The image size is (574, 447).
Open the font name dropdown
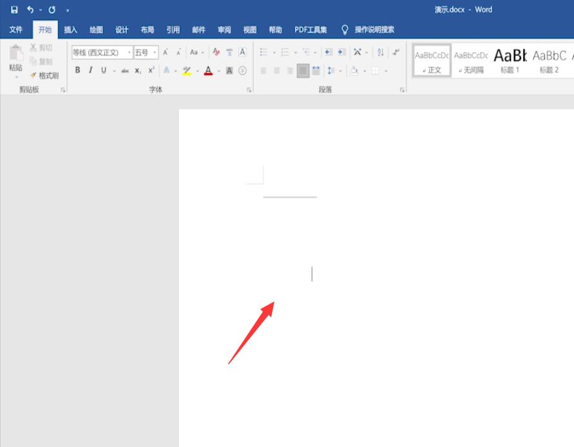[129, 52]
